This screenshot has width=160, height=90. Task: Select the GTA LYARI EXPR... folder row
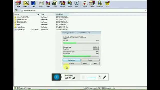click(x=41, y=17)
